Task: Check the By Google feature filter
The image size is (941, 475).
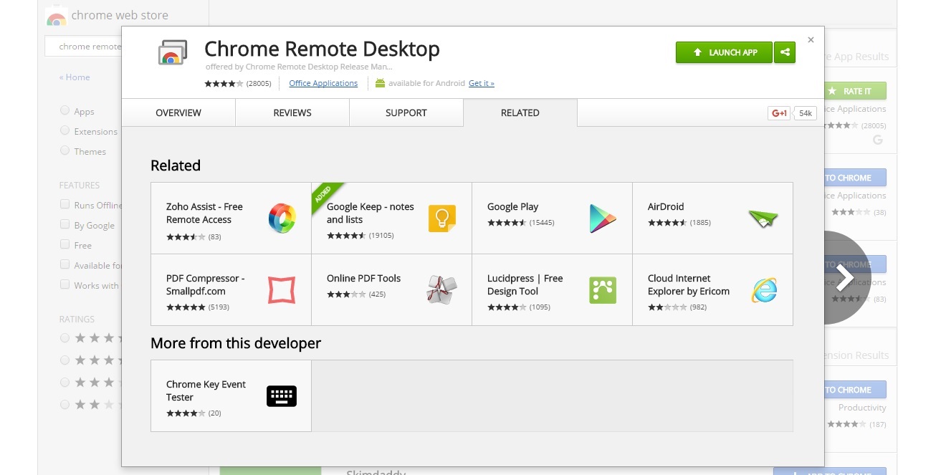Action: [x=65, y=224]
